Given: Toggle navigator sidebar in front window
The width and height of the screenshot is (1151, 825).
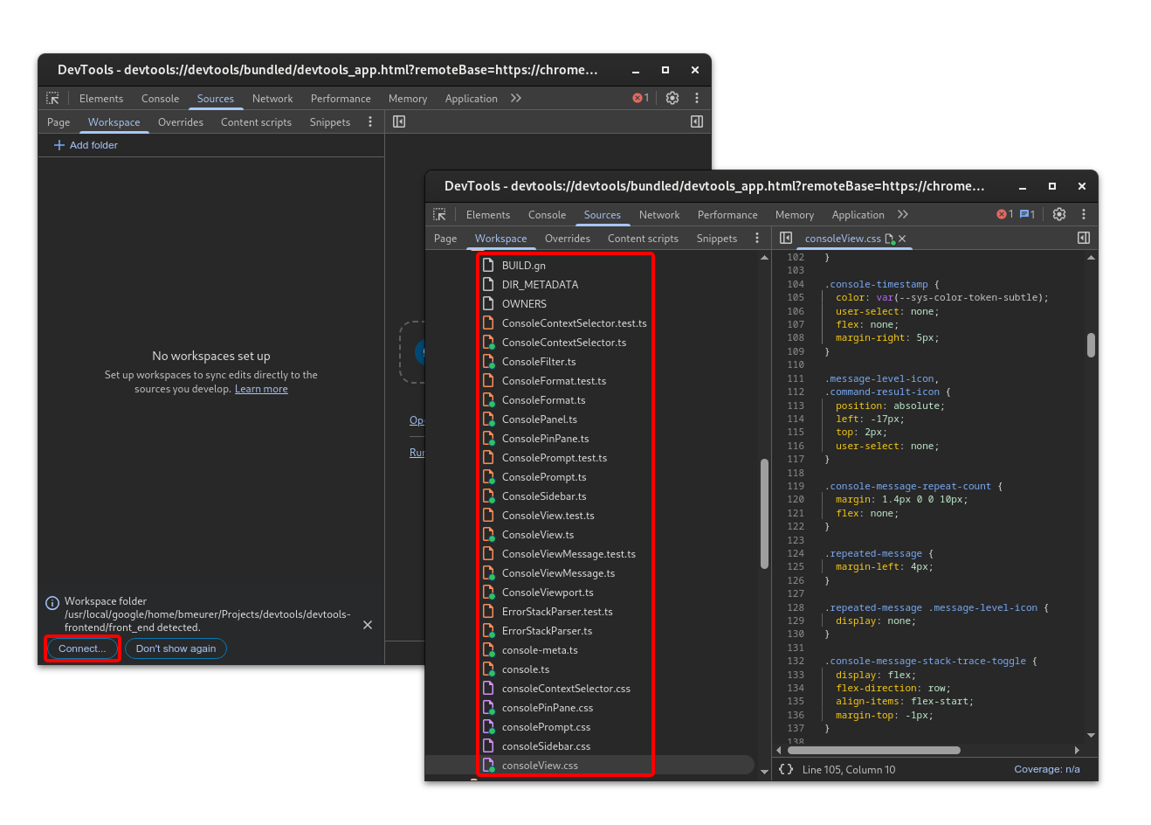Looking at the screenshot, I should (786, 239).
